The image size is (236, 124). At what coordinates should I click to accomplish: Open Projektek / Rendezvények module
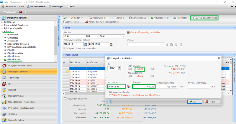click(x=29, y=108)
